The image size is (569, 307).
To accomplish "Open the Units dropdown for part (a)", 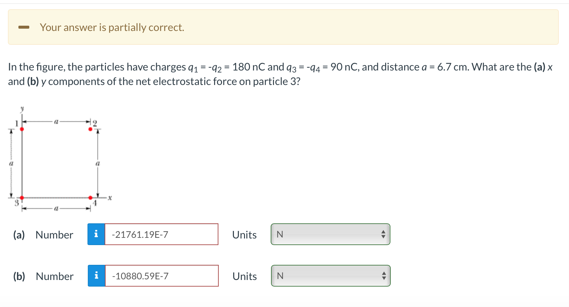I will 331,234.
